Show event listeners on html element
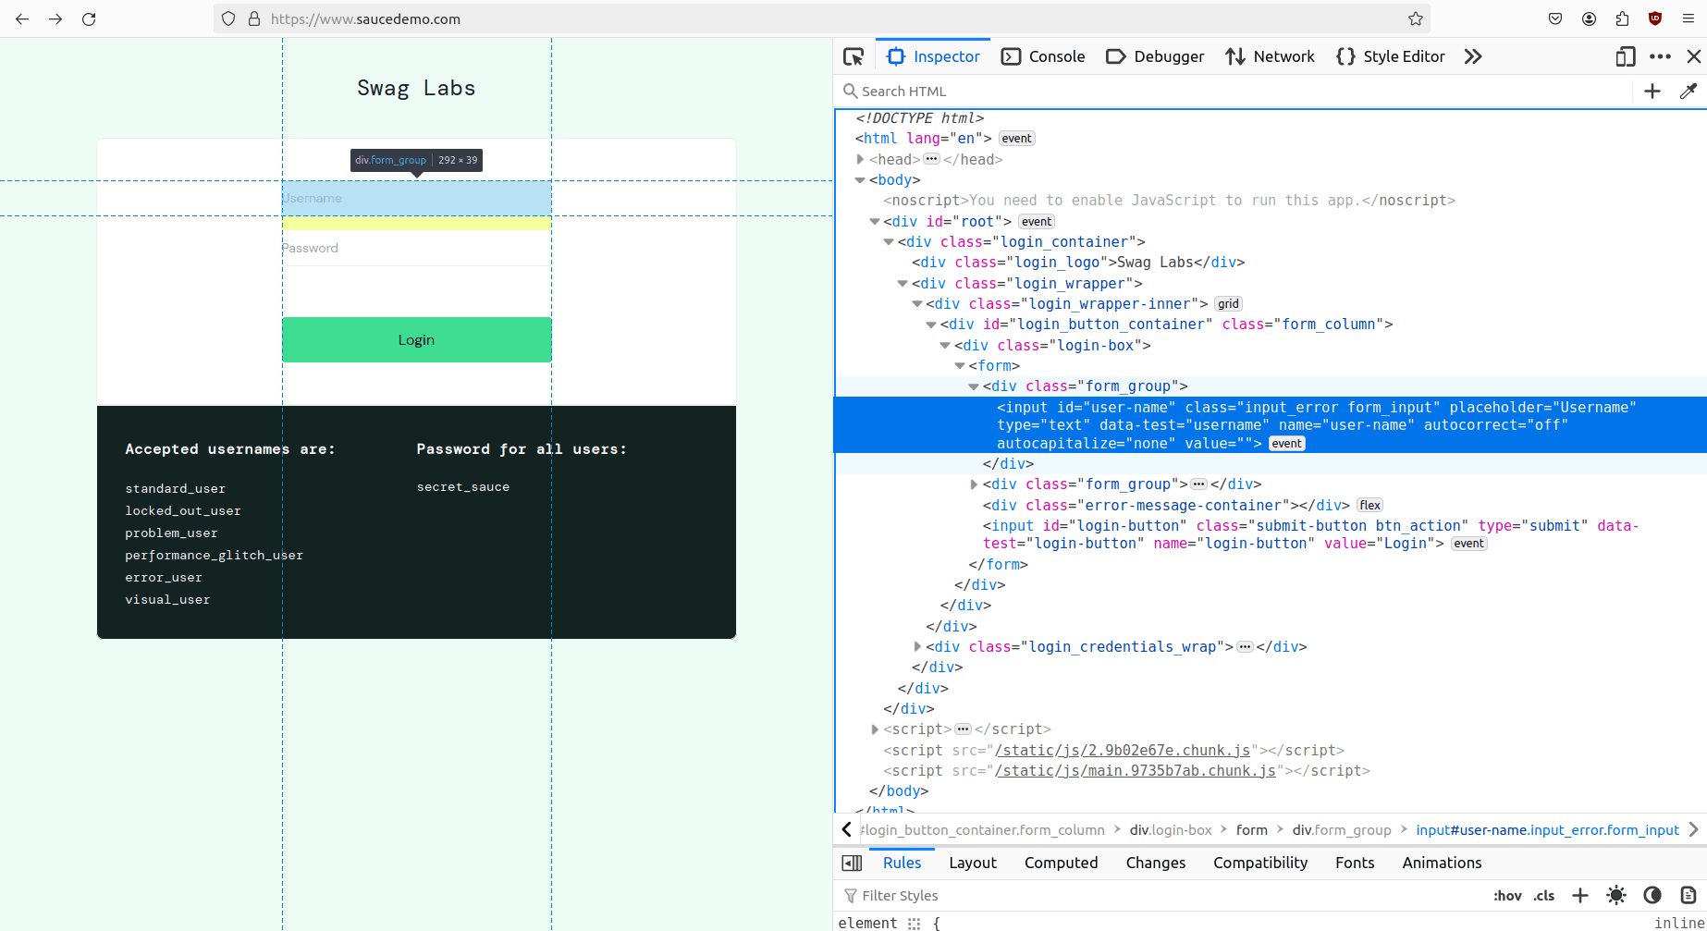The height and width of the screenshot is (931, 1707). click(1016, 139)
